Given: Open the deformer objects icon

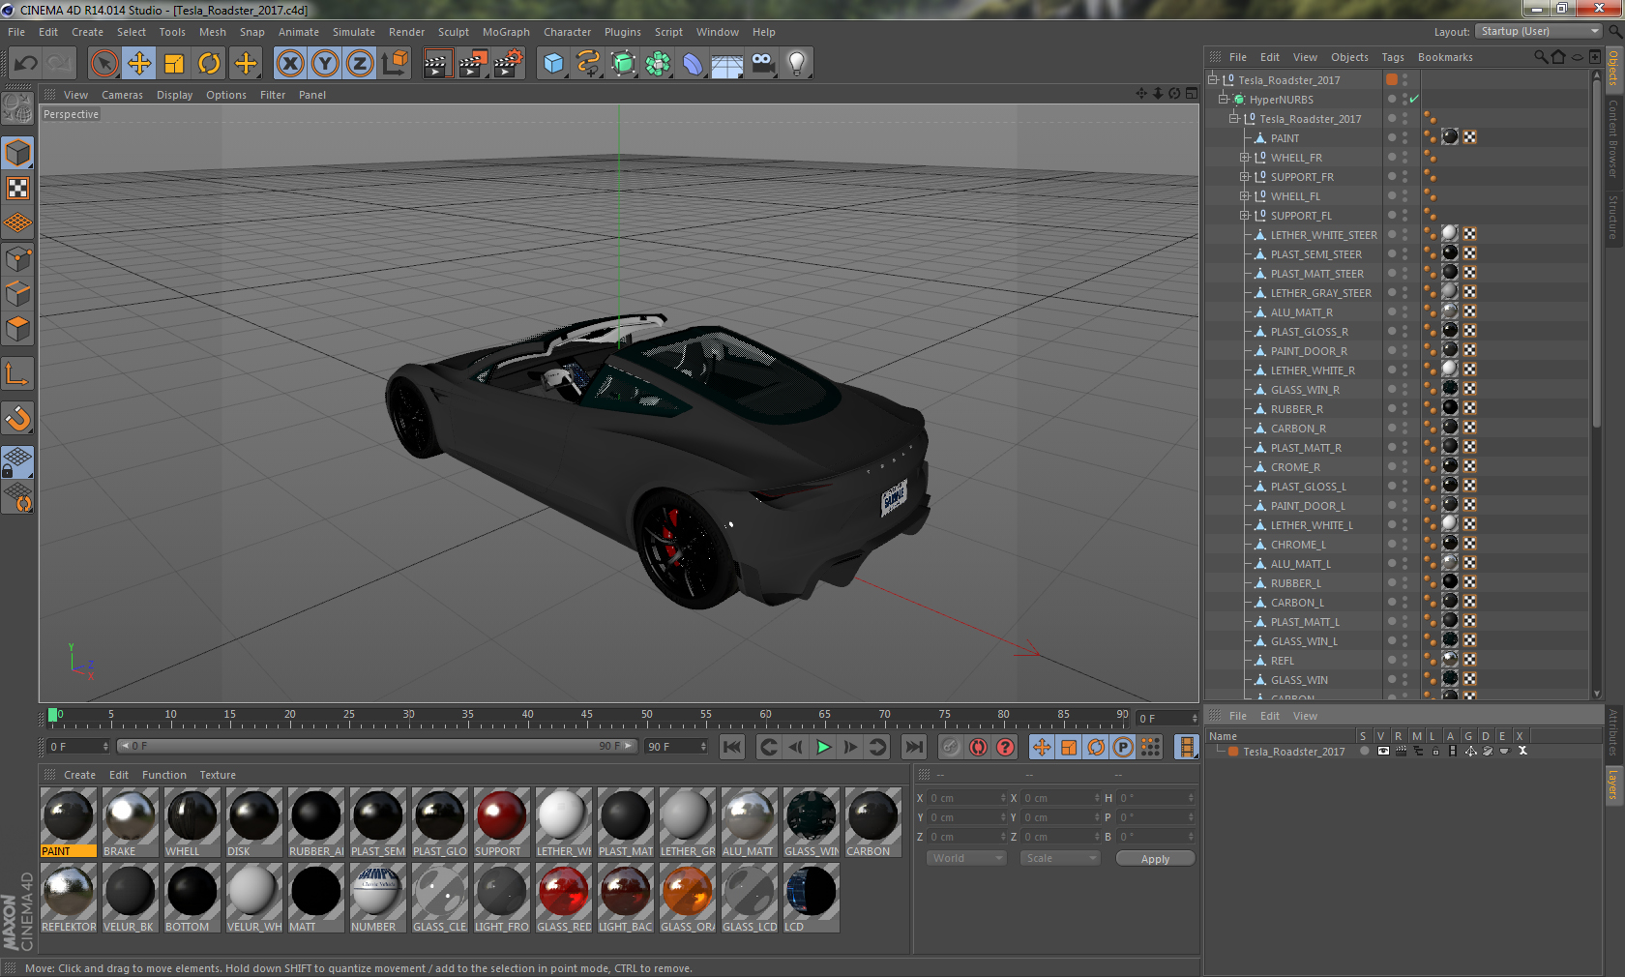Looking at the screenshot, I should pyautogui.click(x=693, y=64).
